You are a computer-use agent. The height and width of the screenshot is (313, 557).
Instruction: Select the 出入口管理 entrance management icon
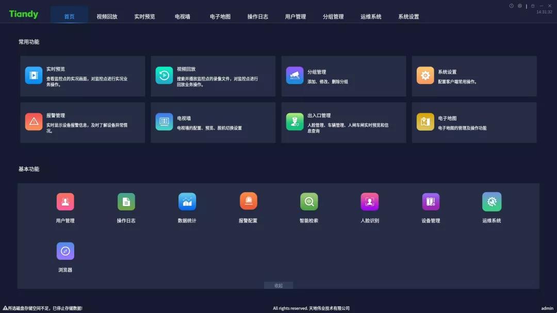(x=294, y=122)
